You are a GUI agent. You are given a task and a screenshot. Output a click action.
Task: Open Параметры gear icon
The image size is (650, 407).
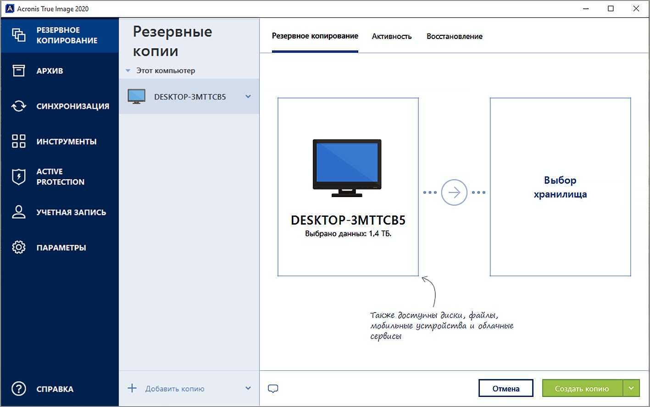[x=19, y=247]
